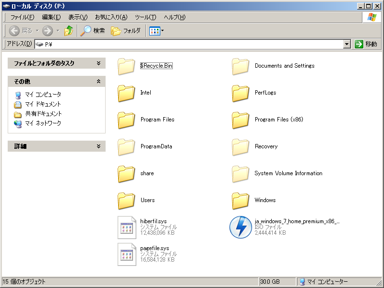Select the hiberfil.sys file icon
The width and height of the screenshot is (384, 288).
point(127,227)
